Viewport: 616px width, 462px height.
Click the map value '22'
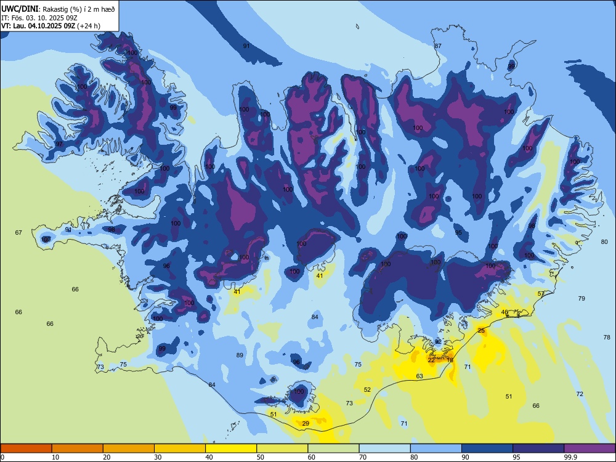[x=431, y=360]
